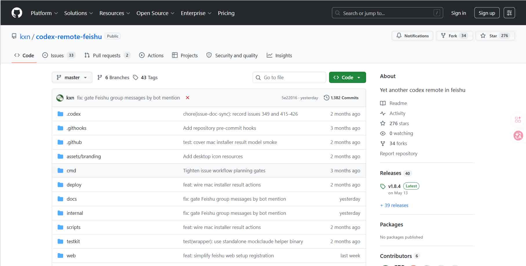The height and width of the screenshot is (266, 526).
Task: Focus the Go to file input
Action: 289,77
